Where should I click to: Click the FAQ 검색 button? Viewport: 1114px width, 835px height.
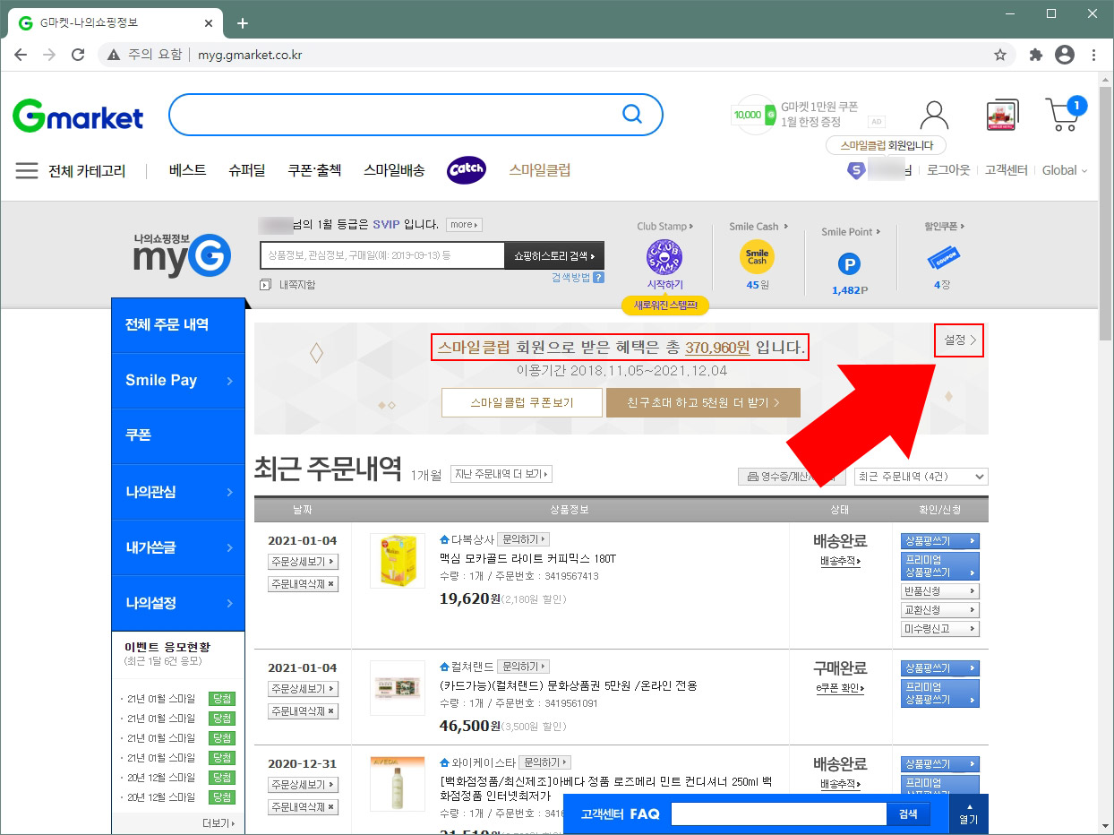(x=908, y=814)
